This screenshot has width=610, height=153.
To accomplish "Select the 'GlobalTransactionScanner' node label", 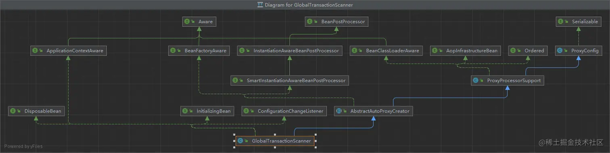I will [x=281, y=141].
